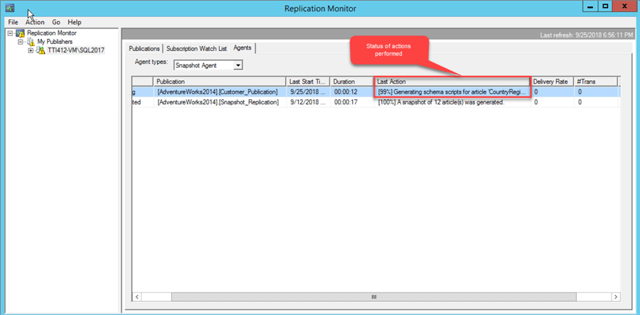This screenshot has height=315, width=640.
Task: Open the Action menu
Action: [35, 22]
